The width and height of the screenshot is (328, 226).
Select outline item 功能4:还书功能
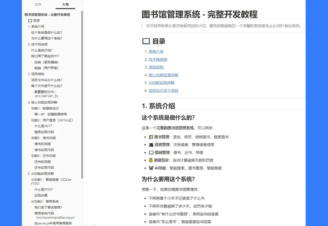(x=43, y=156)
